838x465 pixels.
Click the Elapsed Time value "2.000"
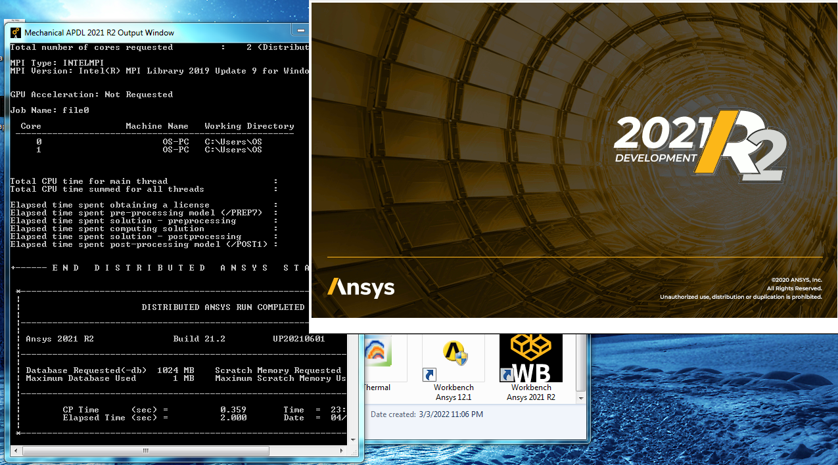(x=233, y=418)
